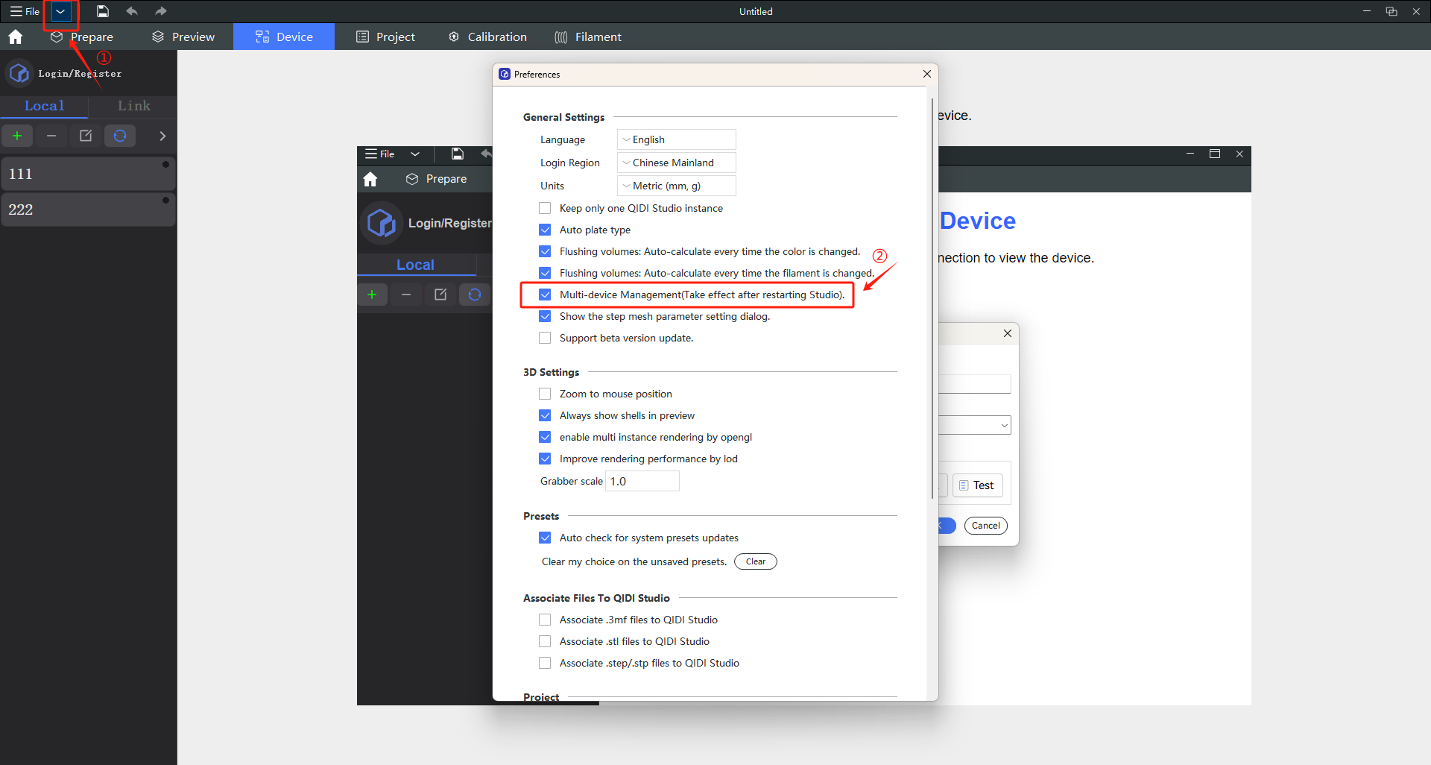This screenshot has width=1431, height=765.
Task: Toggle Multi-device Management checkbox
Action: pyautogui.click(x=545, y=295)
